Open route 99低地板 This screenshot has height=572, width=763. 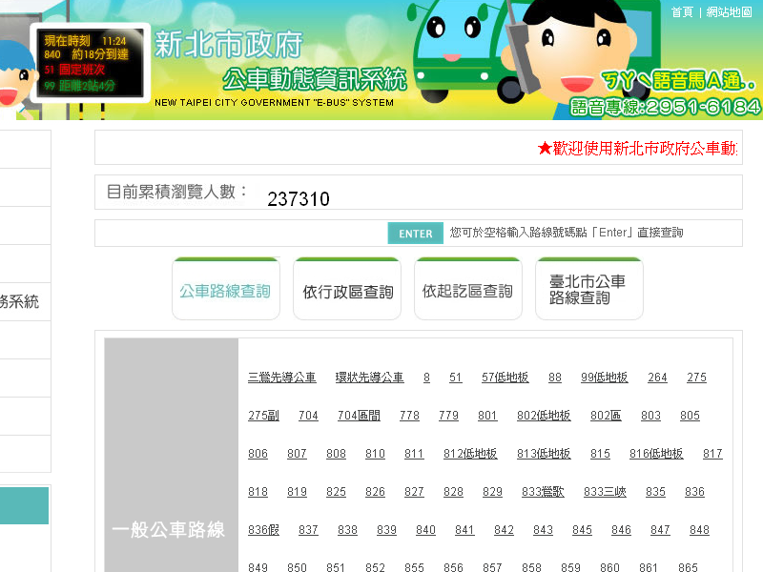605,378
